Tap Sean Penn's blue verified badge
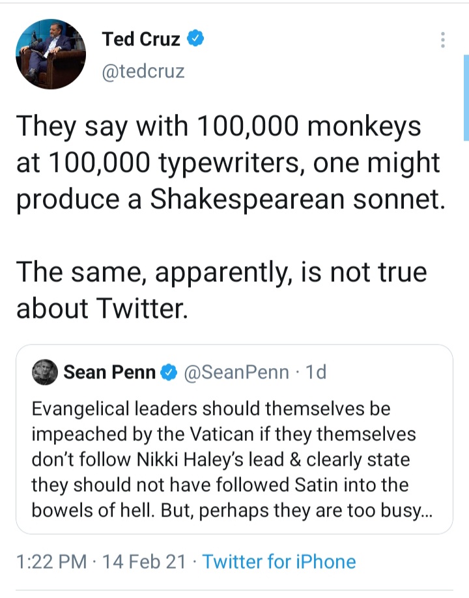The width and height of the screenshot is (469, 598). pos(169,372)
